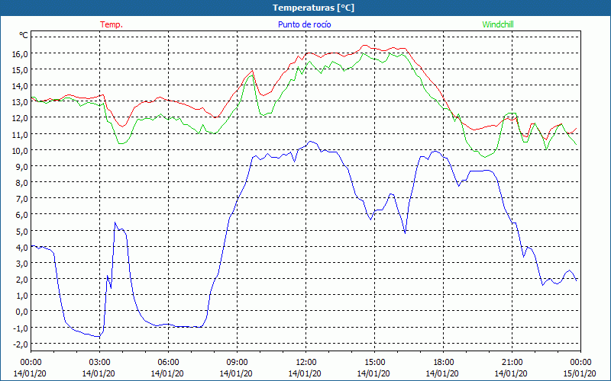Click the "8,0" y-axis value

[x=22, y=183]
